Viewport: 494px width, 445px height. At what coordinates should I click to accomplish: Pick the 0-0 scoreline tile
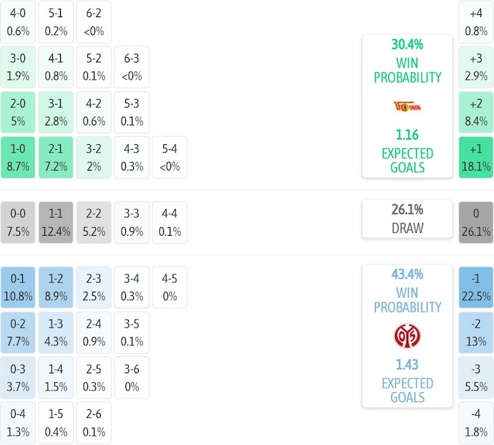pos(18,222)
